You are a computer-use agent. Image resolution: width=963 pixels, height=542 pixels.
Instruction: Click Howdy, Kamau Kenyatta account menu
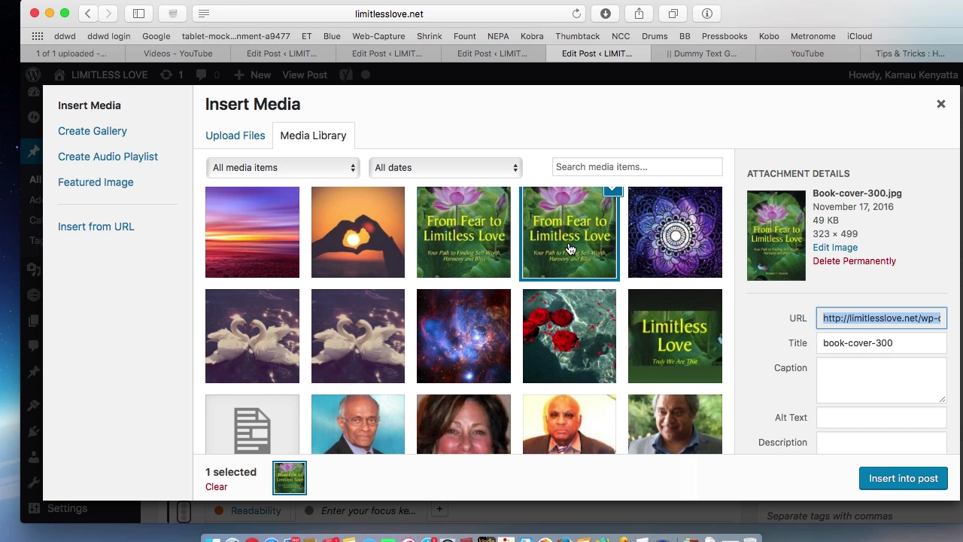coord(904,75)
